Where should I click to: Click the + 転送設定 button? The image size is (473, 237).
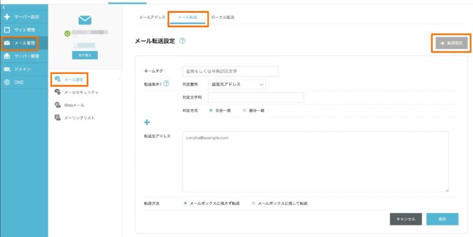[451, 43]
